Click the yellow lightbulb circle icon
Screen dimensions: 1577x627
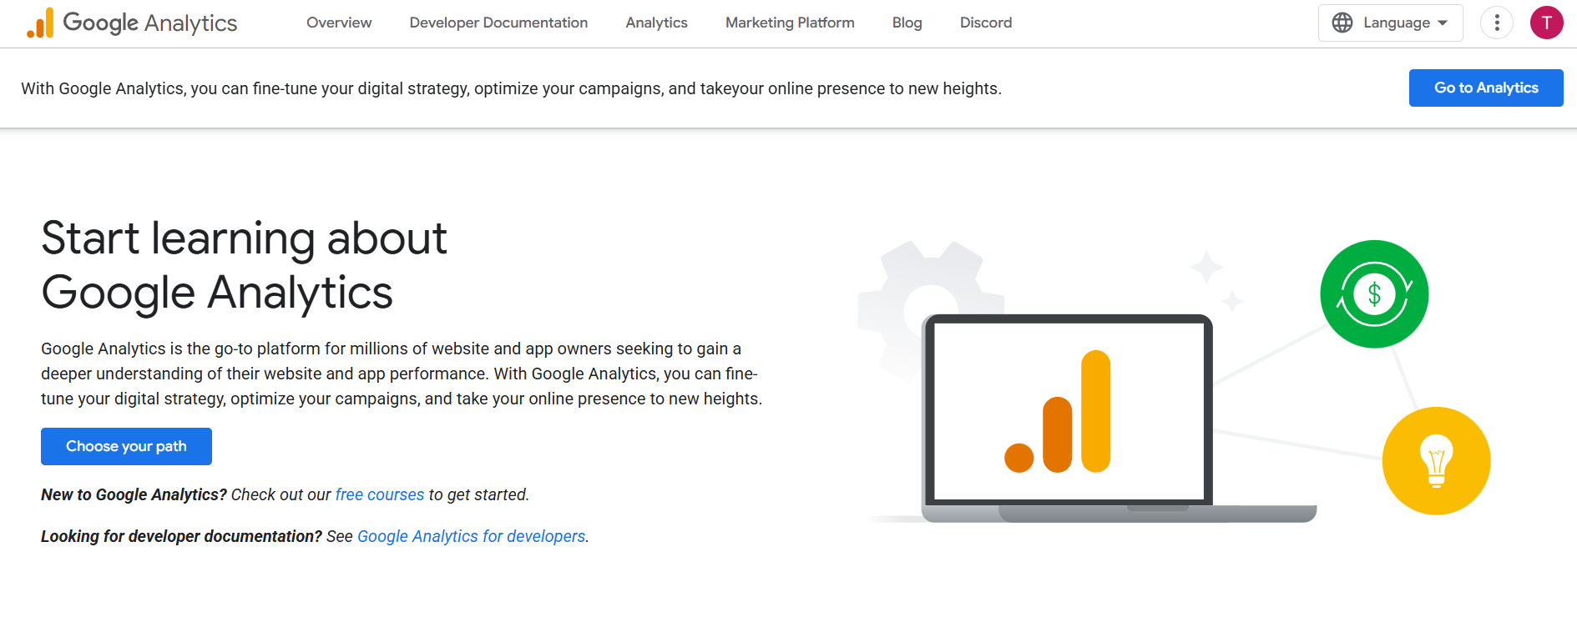1436,460
